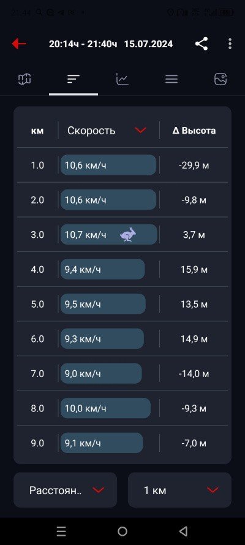Open the list details tab

coord(171,79)
